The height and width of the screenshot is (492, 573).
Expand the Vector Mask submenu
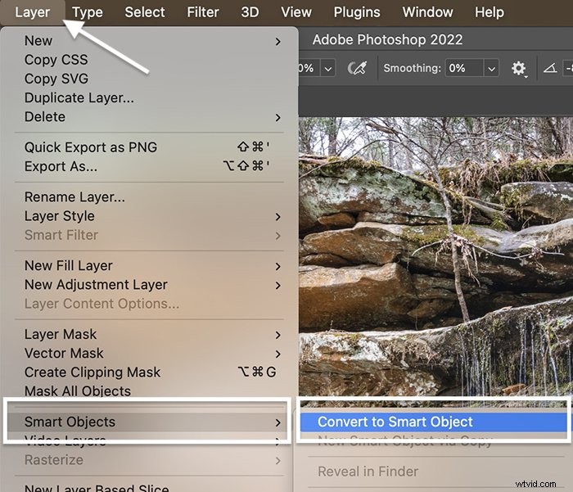pyautogui.click(x=150, y=354)
